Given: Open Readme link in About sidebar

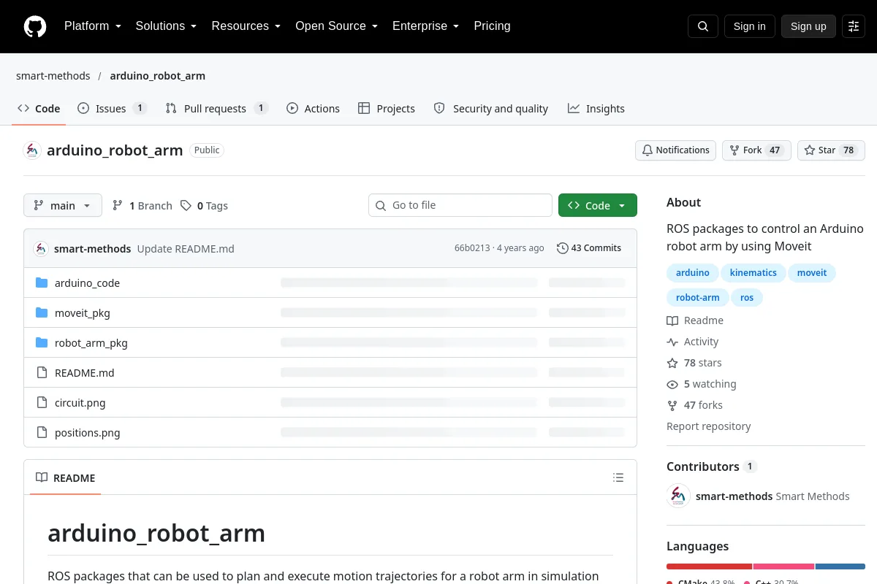Looking at the screenshot, I should (x=695, y=320).
